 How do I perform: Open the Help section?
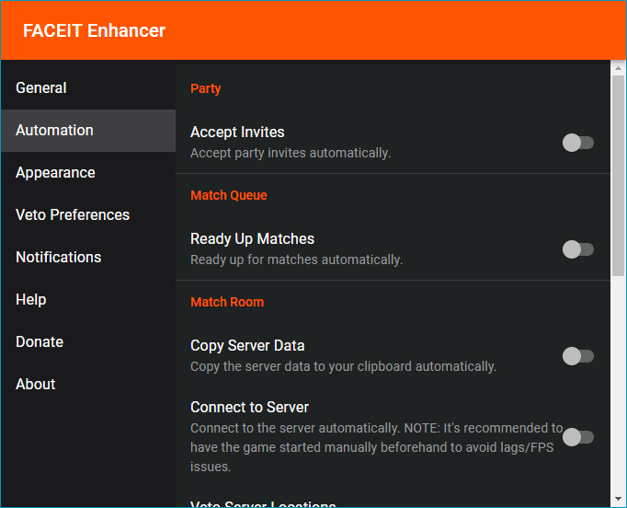click(x=88, y=300)
